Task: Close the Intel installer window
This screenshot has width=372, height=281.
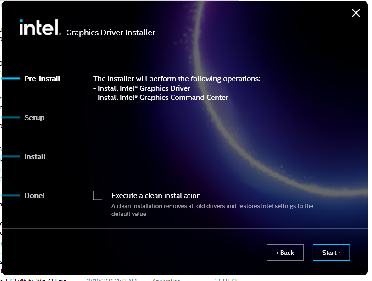Action: [355, 13]
